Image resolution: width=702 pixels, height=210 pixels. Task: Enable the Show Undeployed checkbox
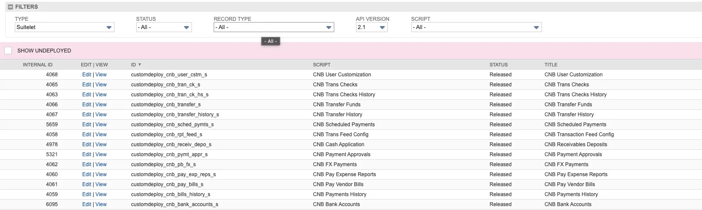point(8,51)
